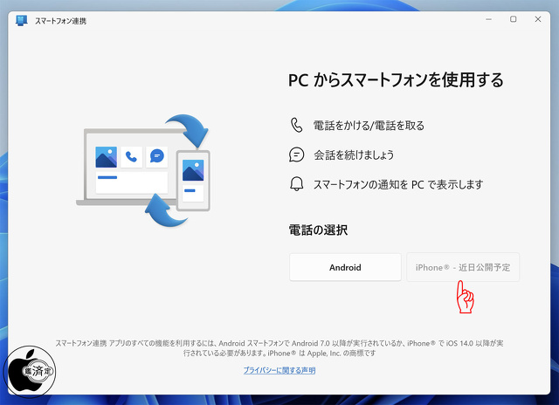Image resolution: width=559 pixels, height=405 pixels.
Task: Click the notification bell icon
Action: [297, 184]
